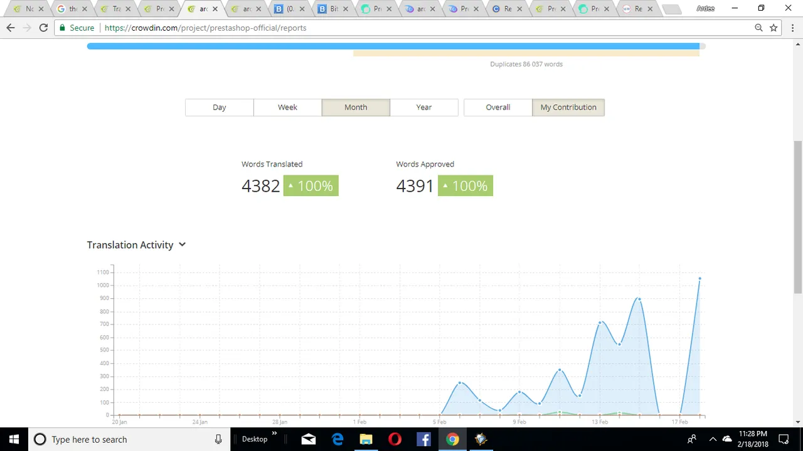Open the Windows Start menu
Screen dimensions: 803x451
(x=14, y=439)
